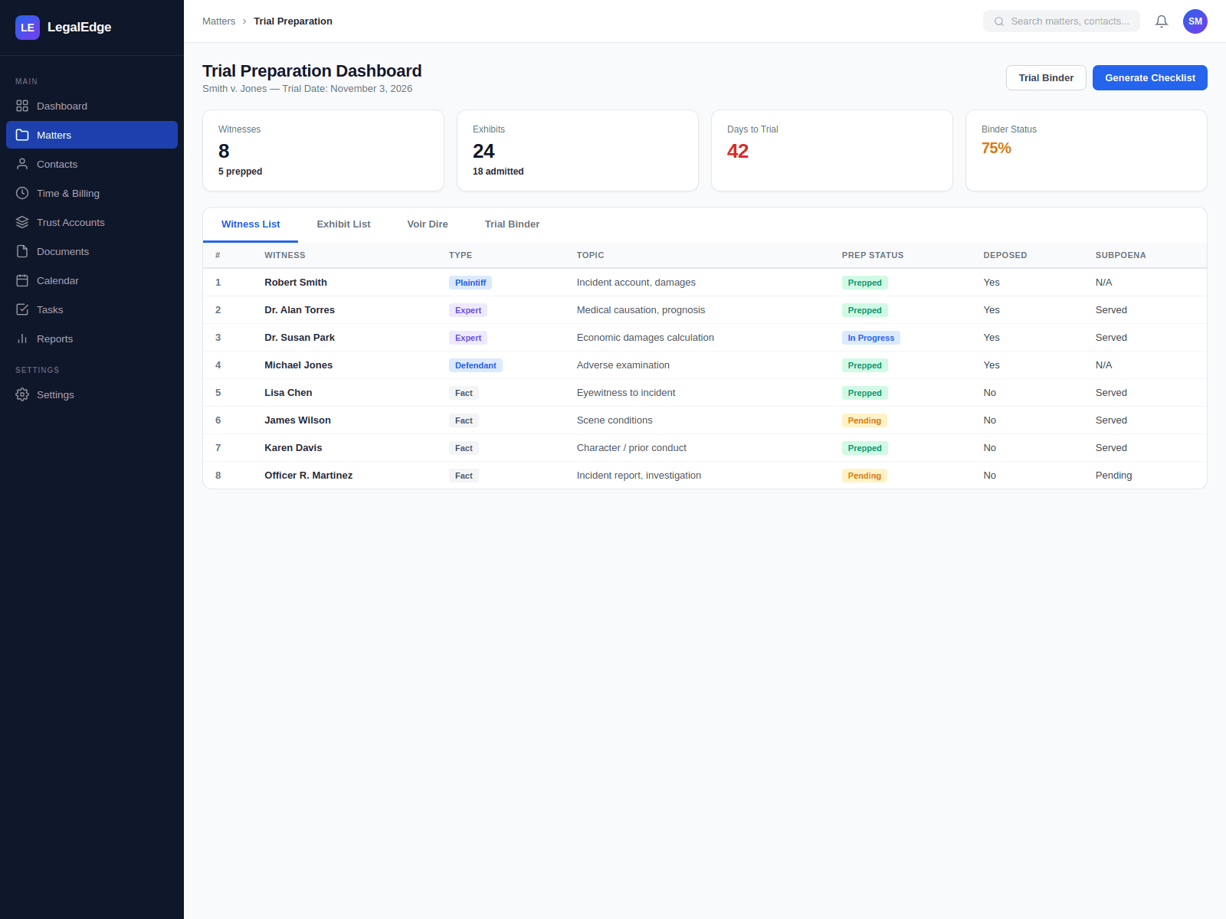Click topic 'Scene conditions'
This screenshot has height=919, width=1226.
pos(615,420)
